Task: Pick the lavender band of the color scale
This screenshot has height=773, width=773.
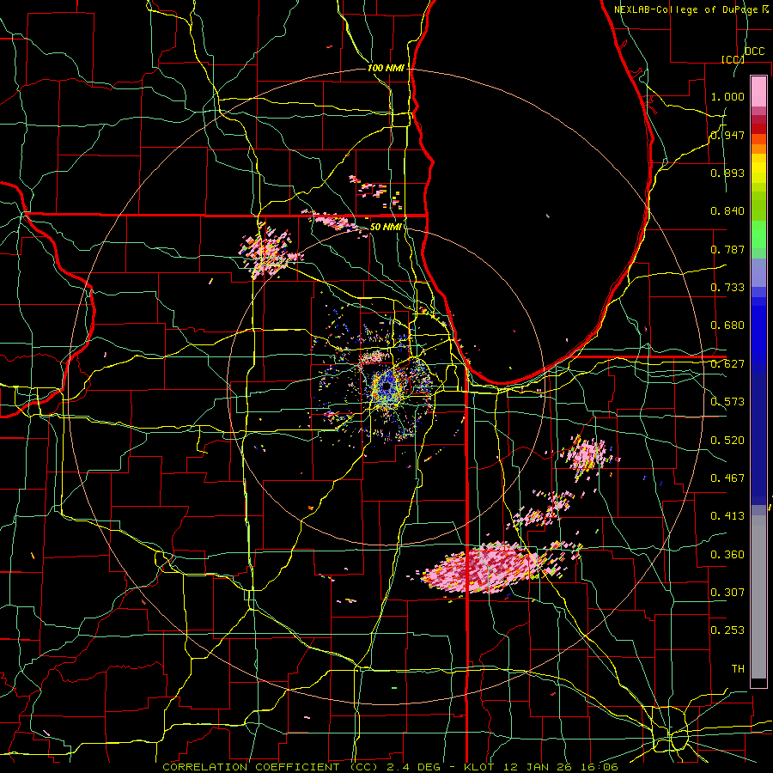Action: pos(758,272)
